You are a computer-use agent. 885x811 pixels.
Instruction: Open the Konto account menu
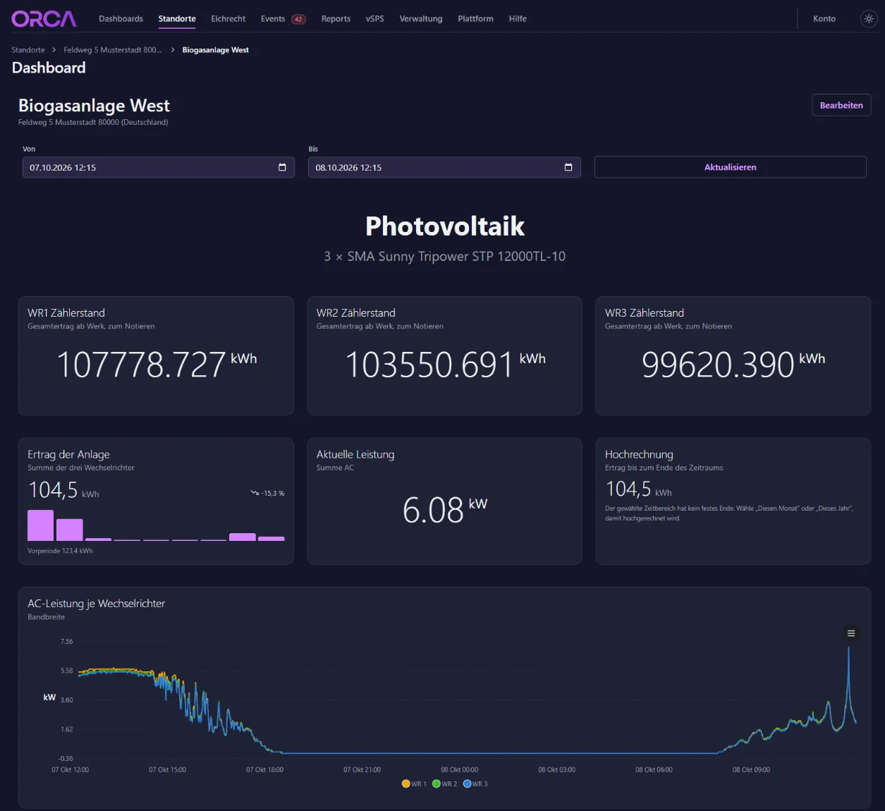click(x=824, y=19)
